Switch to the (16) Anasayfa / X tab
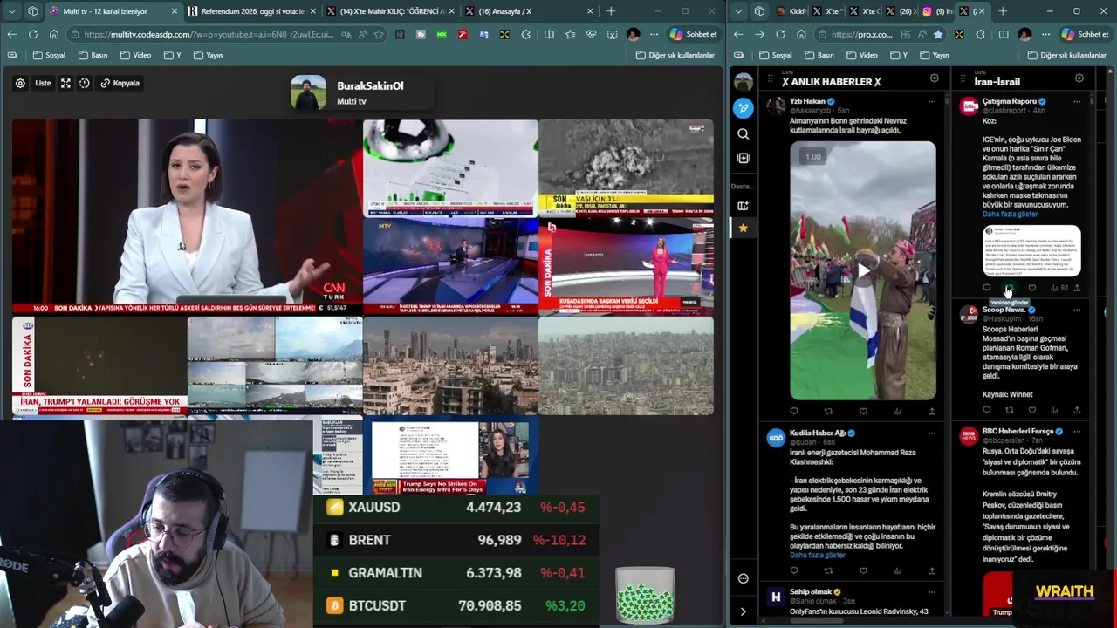The height and width of the screenshot is (628, 1117). pos(528,11)
